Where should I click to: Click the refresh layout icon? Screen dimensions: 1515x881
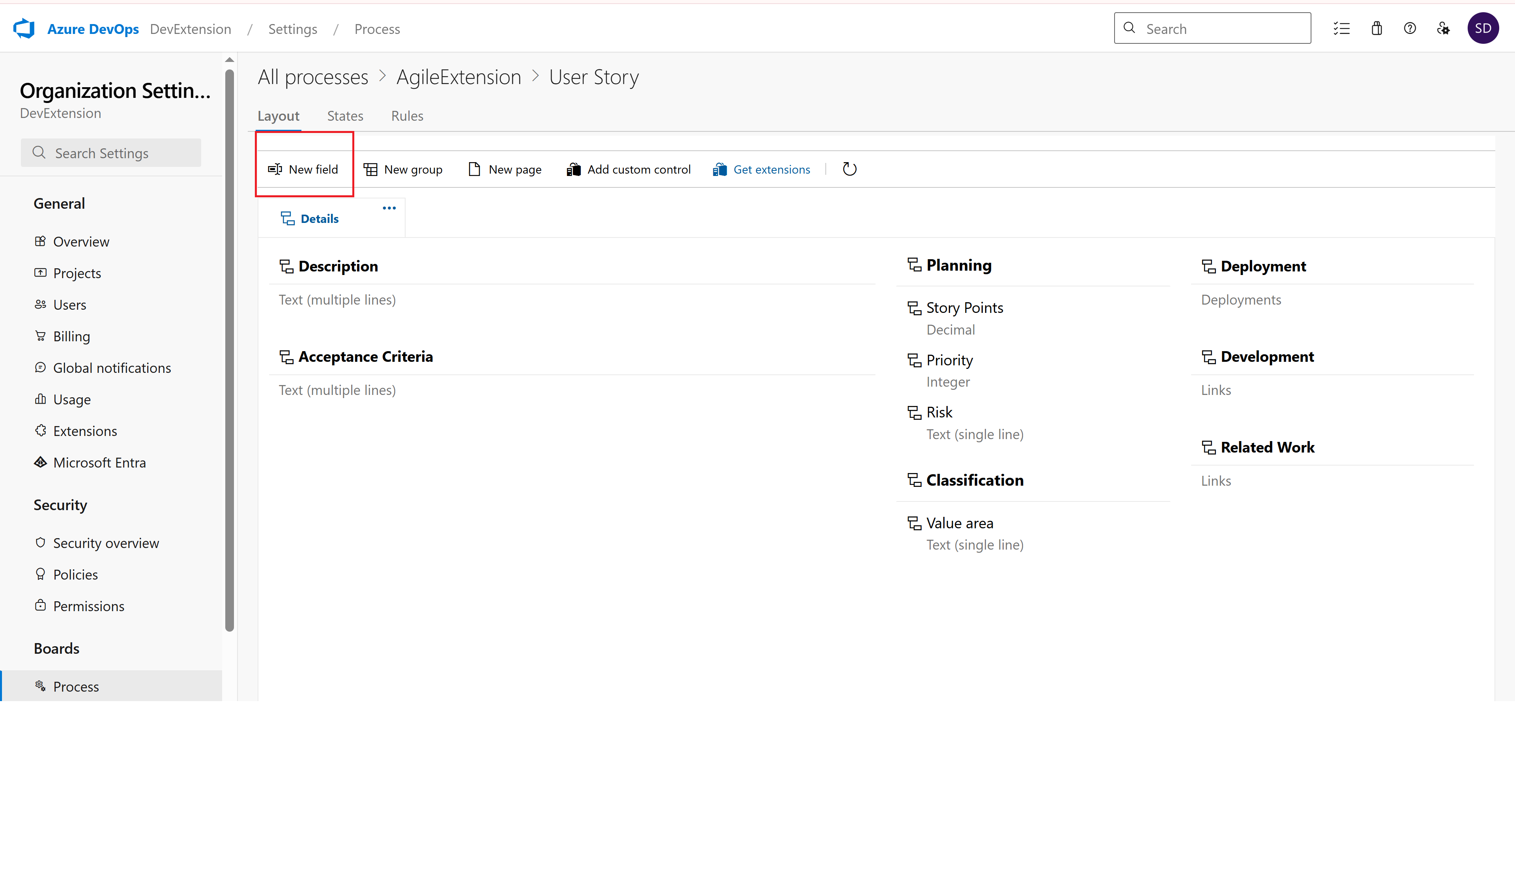tap(849, 169)
